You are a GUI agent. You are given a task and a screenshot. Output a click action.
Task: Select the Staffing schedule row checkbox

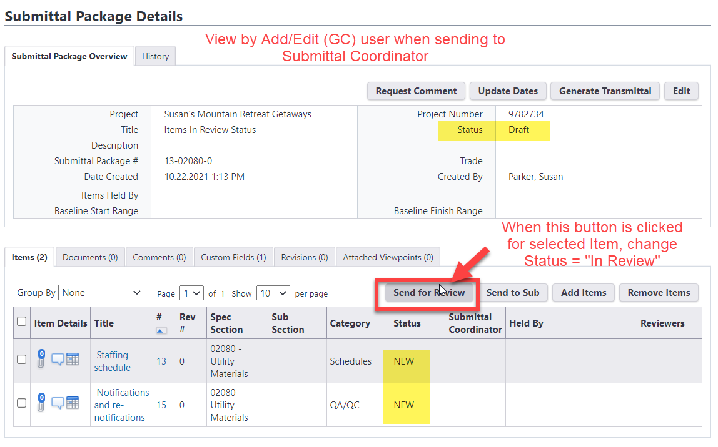pos(22,360)
